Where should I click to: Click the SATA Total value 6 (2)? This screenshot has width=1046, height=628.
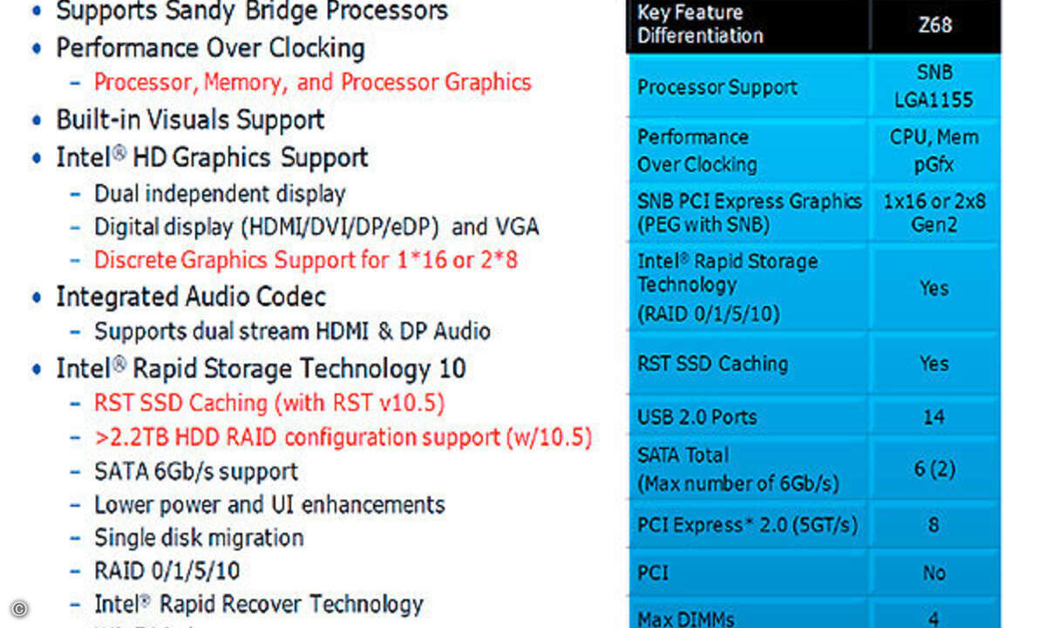pos(934,468)
